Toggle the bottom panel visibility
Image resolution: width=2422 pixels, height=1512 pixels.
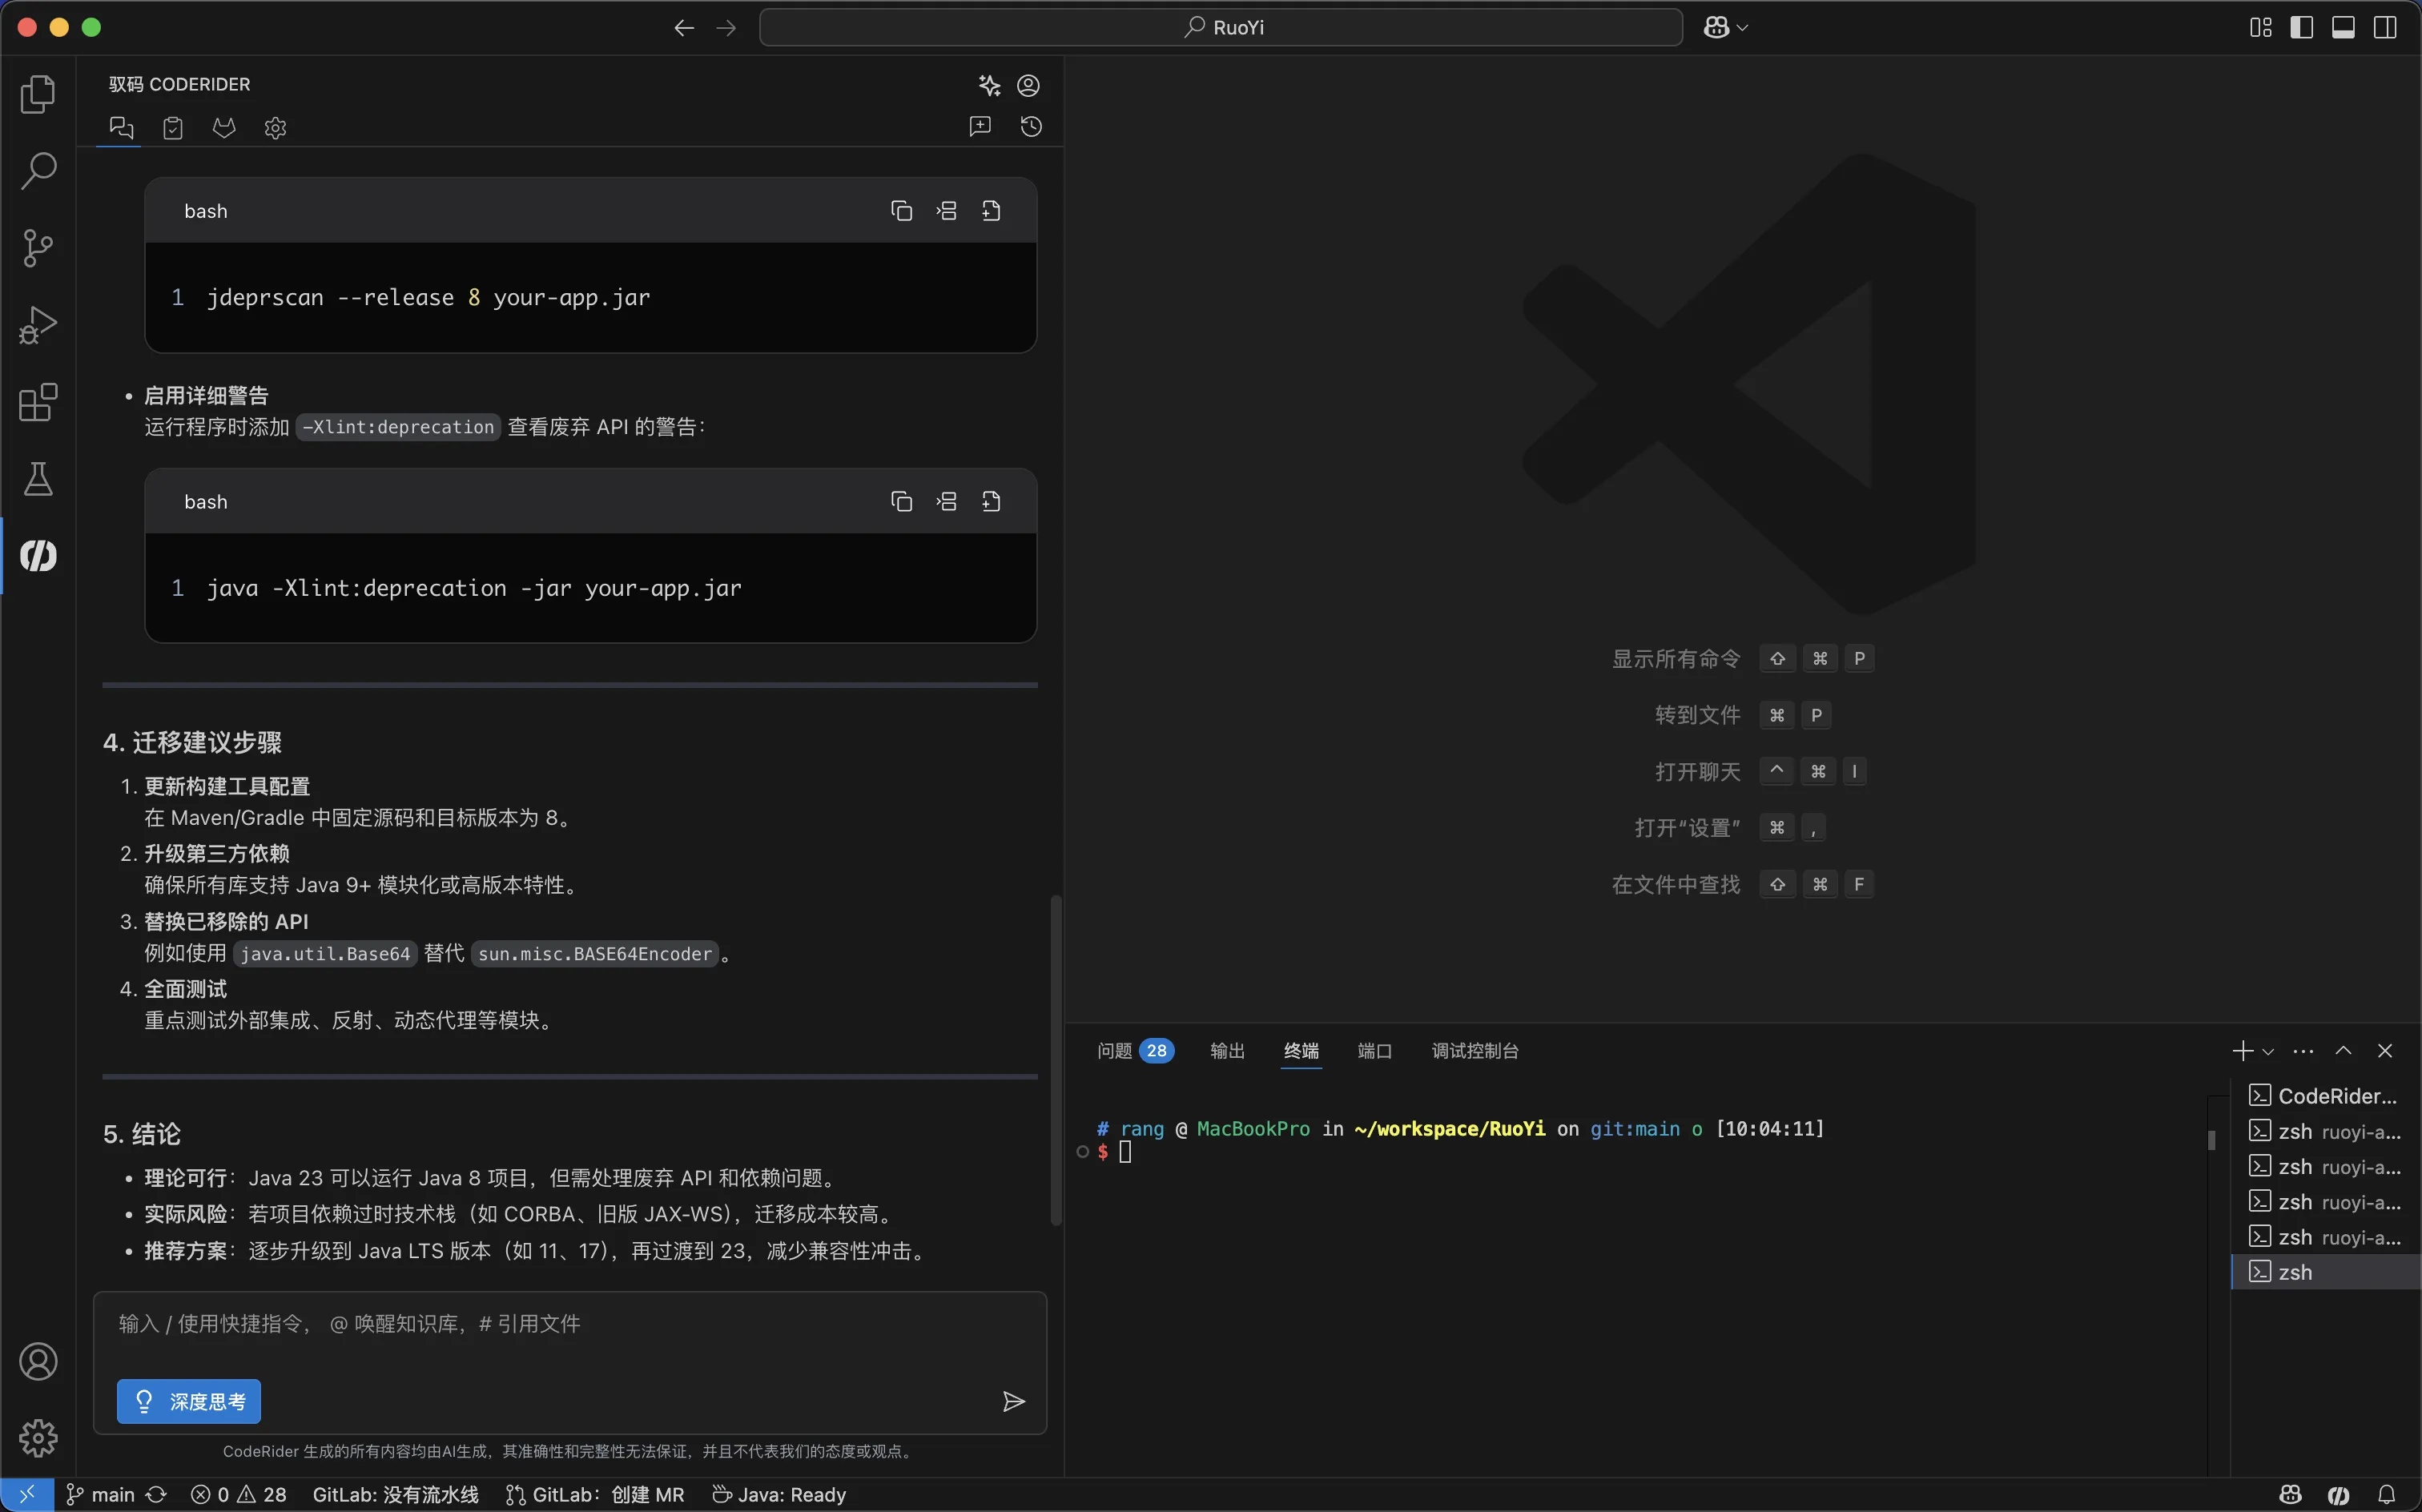click(2343, 28)
